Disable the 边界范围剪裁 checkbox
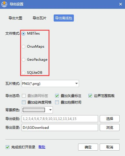Screen dimensions: 125x156 90,96
